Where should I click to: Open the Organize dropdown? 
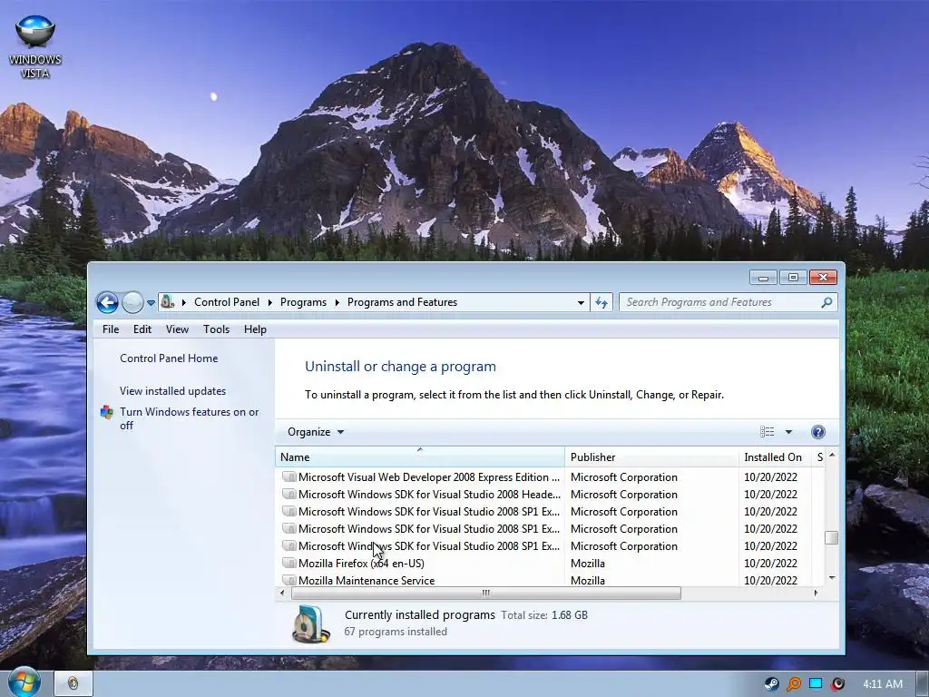click(315, 432)
